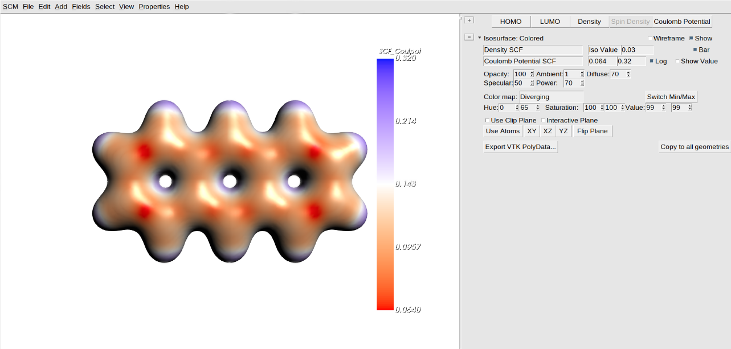Click the Iso Value input field
731x349 pixels.
click(x=635, y=50)
